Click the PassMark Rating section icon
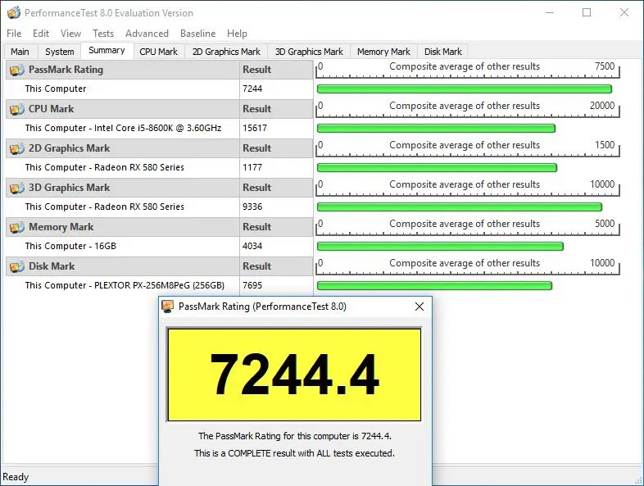 17,70
